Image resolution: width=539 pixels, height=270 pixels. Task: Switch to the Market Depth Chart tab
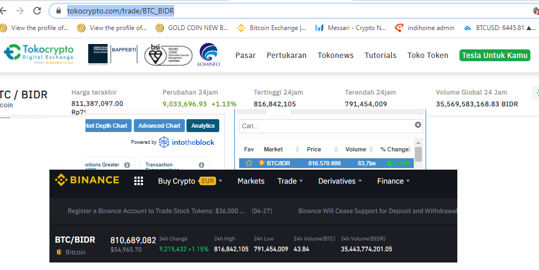108,126
